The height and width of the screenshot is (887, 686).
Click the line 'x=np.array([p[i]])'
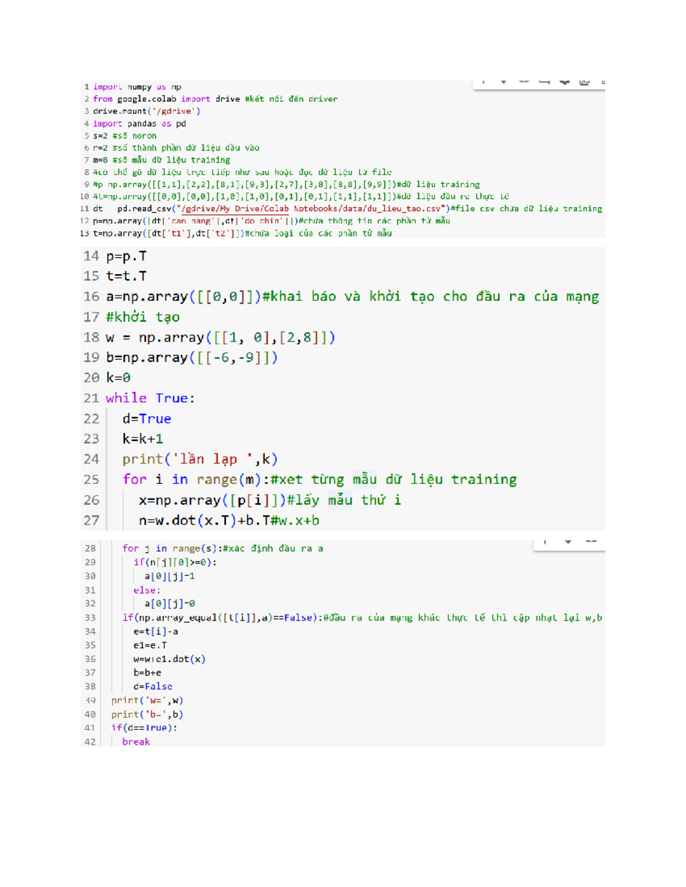click(270, 500)
